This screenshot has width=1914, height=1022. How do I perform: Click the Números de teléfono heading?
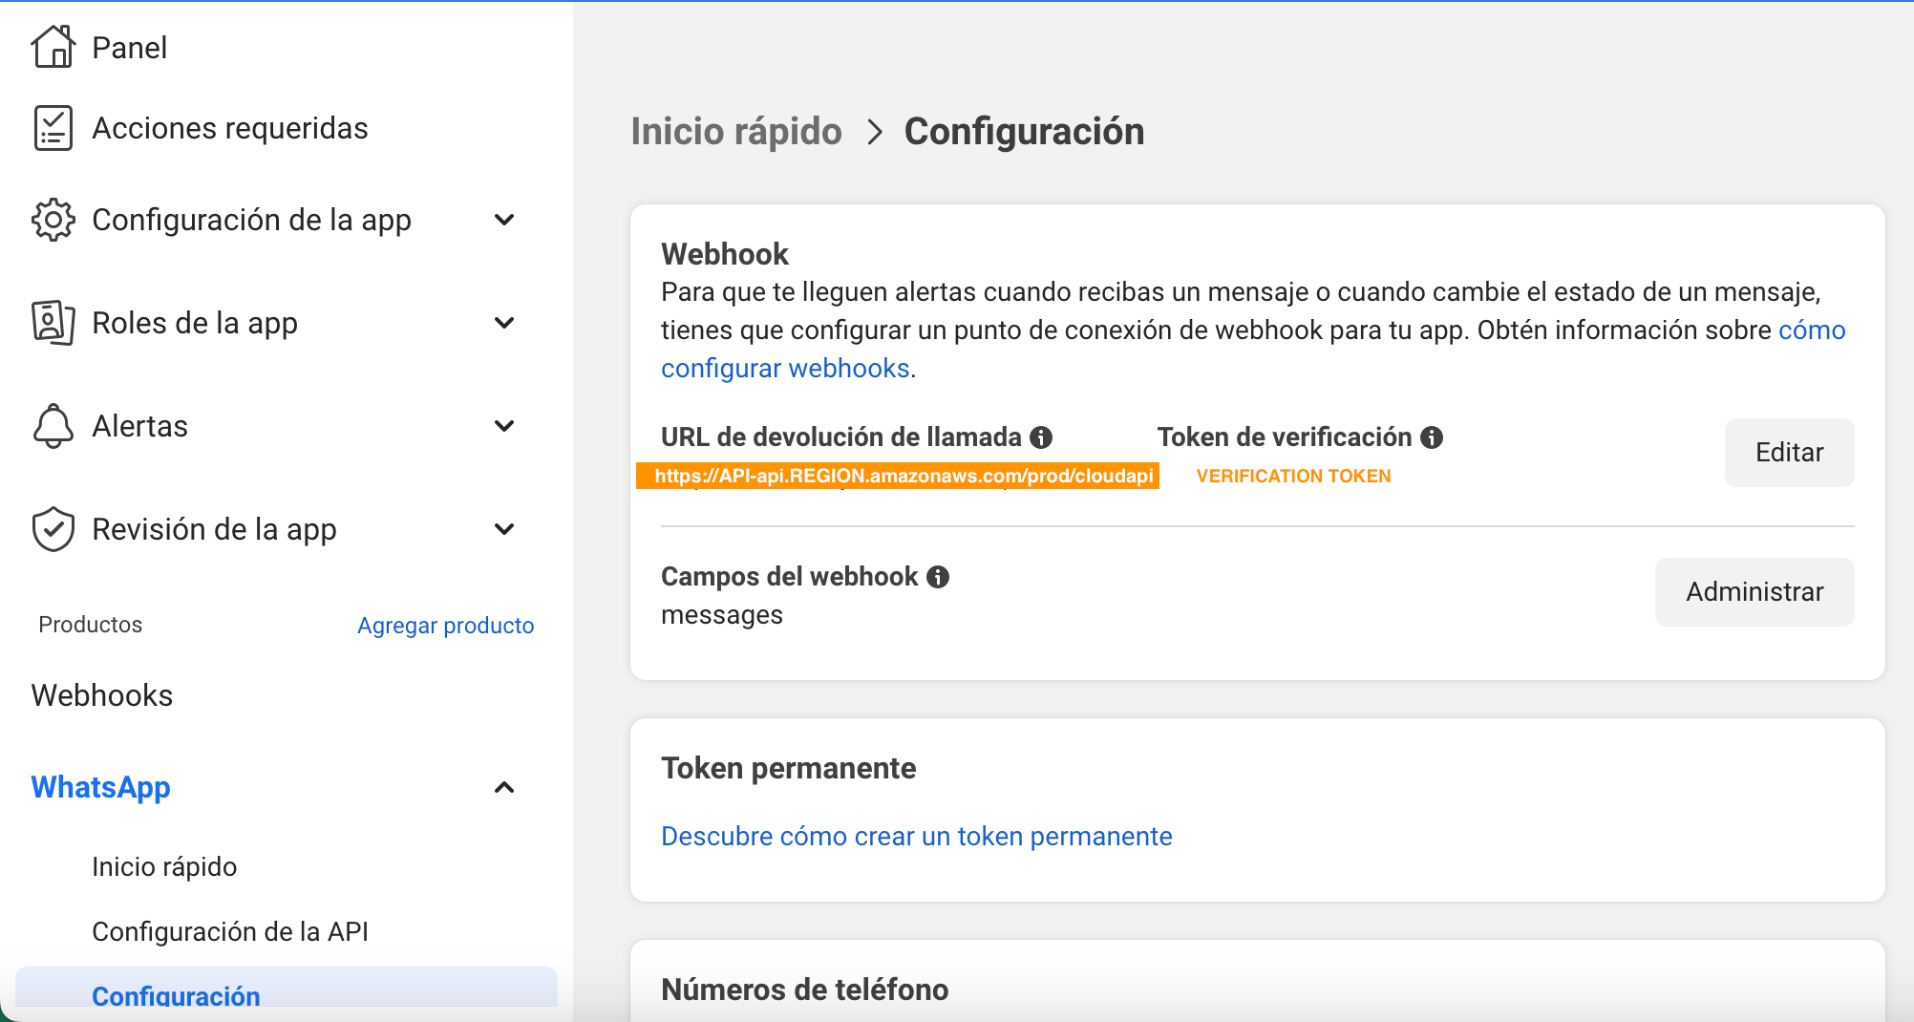[x=804, y=990]
